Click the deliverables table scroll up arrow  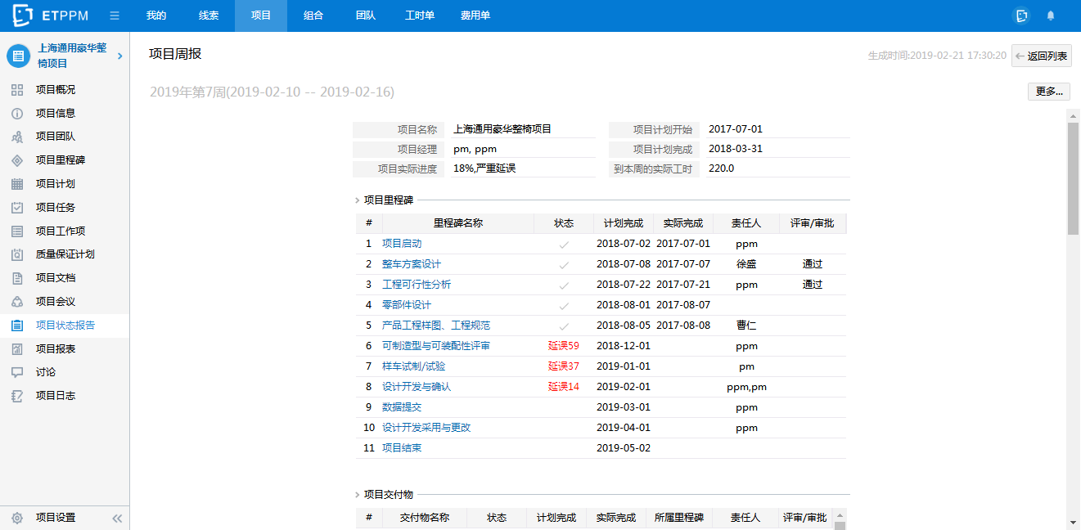click(838, 515)
